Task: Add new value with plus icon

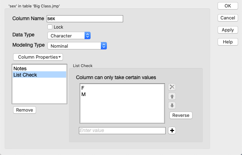Action: pos(172,131)
